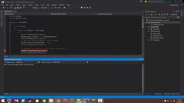
Task: Select bookstore.xml in Solution Explorer
Action: (x=157, y=35)
